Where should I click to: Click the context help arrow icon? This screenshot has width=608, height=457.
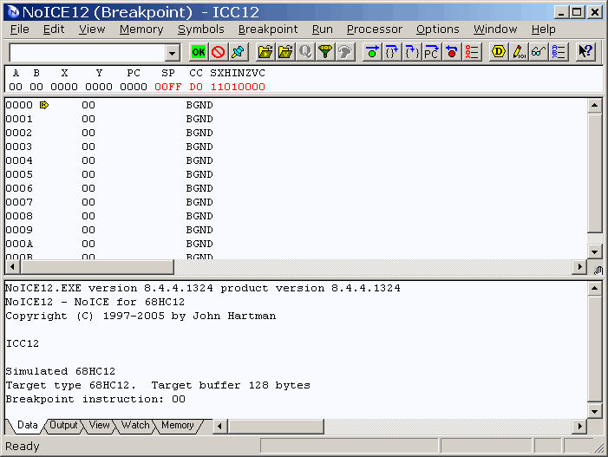[585, 52]
